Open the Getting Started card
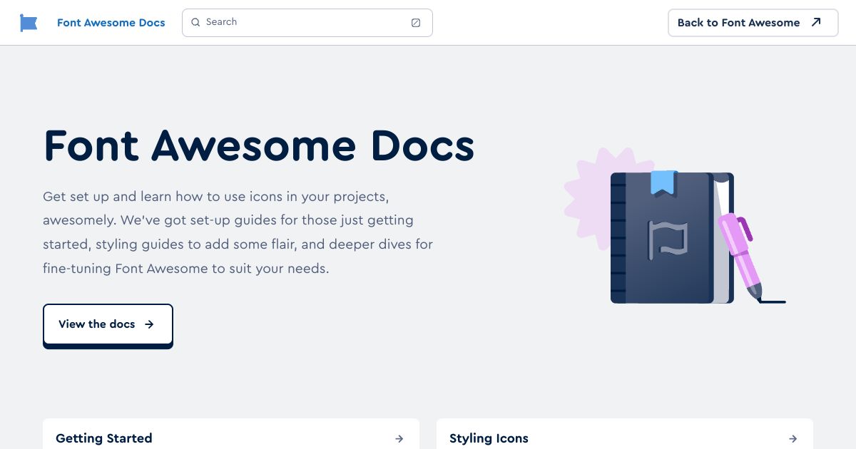Viewport: 856px width, 449px height. (x=231, y=434)
